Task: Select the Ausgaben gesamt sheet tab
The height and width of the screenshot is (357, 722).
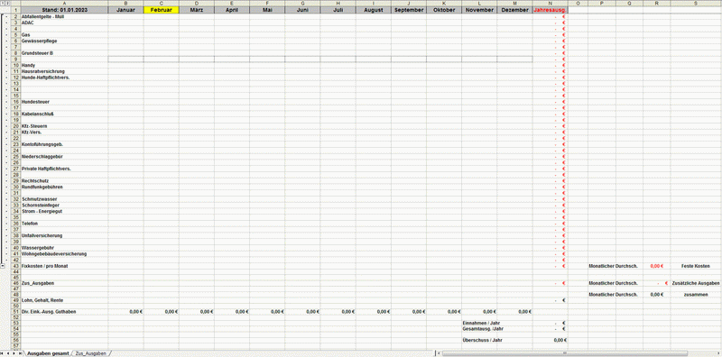Action: pos(48,353)
